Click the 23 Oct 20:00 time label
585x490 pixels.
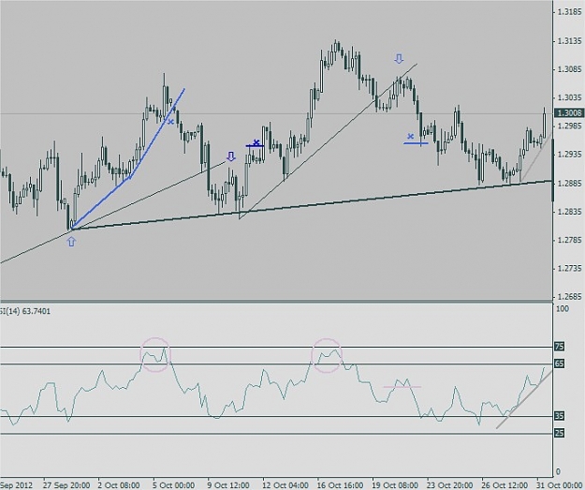pos(449,485)
